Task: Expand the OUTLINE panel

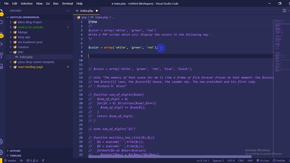Action: click(x=8, y=151)
